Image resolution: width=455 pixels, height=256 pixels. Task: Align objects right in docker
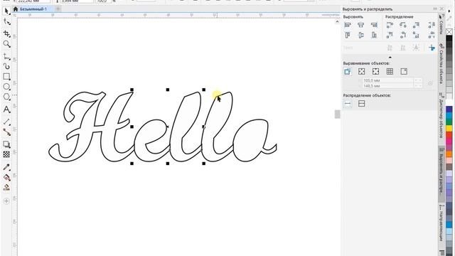point(375,25)
